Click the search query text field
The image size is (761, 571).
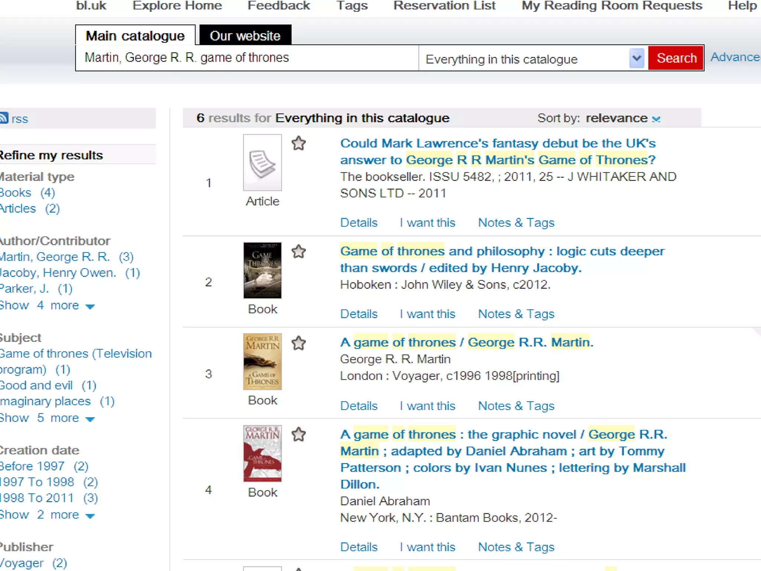coord(247,58)
